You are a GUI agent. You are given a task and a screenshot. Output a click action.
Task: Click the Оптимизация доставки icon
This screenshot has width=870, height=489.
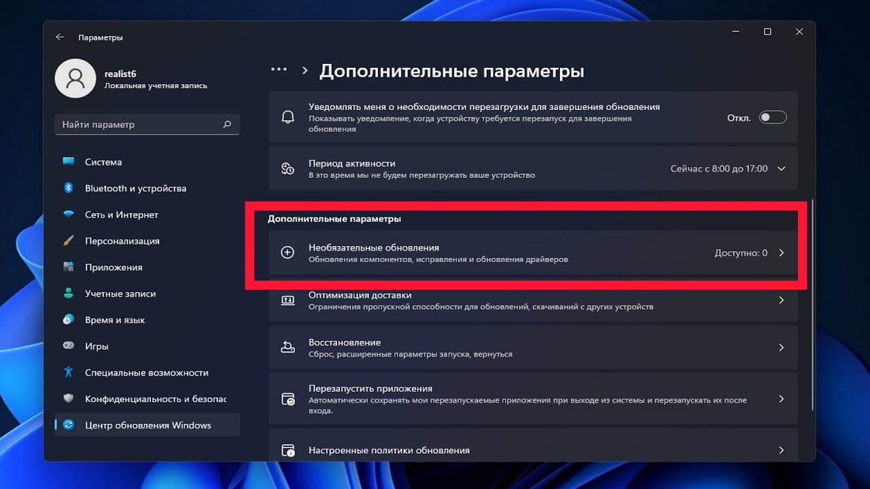coord(288,300)
